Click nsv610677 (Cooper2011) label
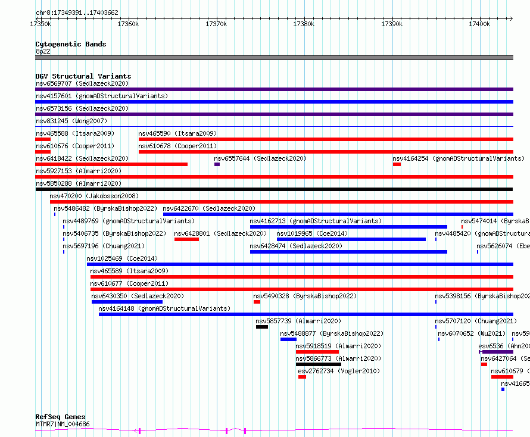This screenshot has height=437, width=530. click(x=129, y=283)
